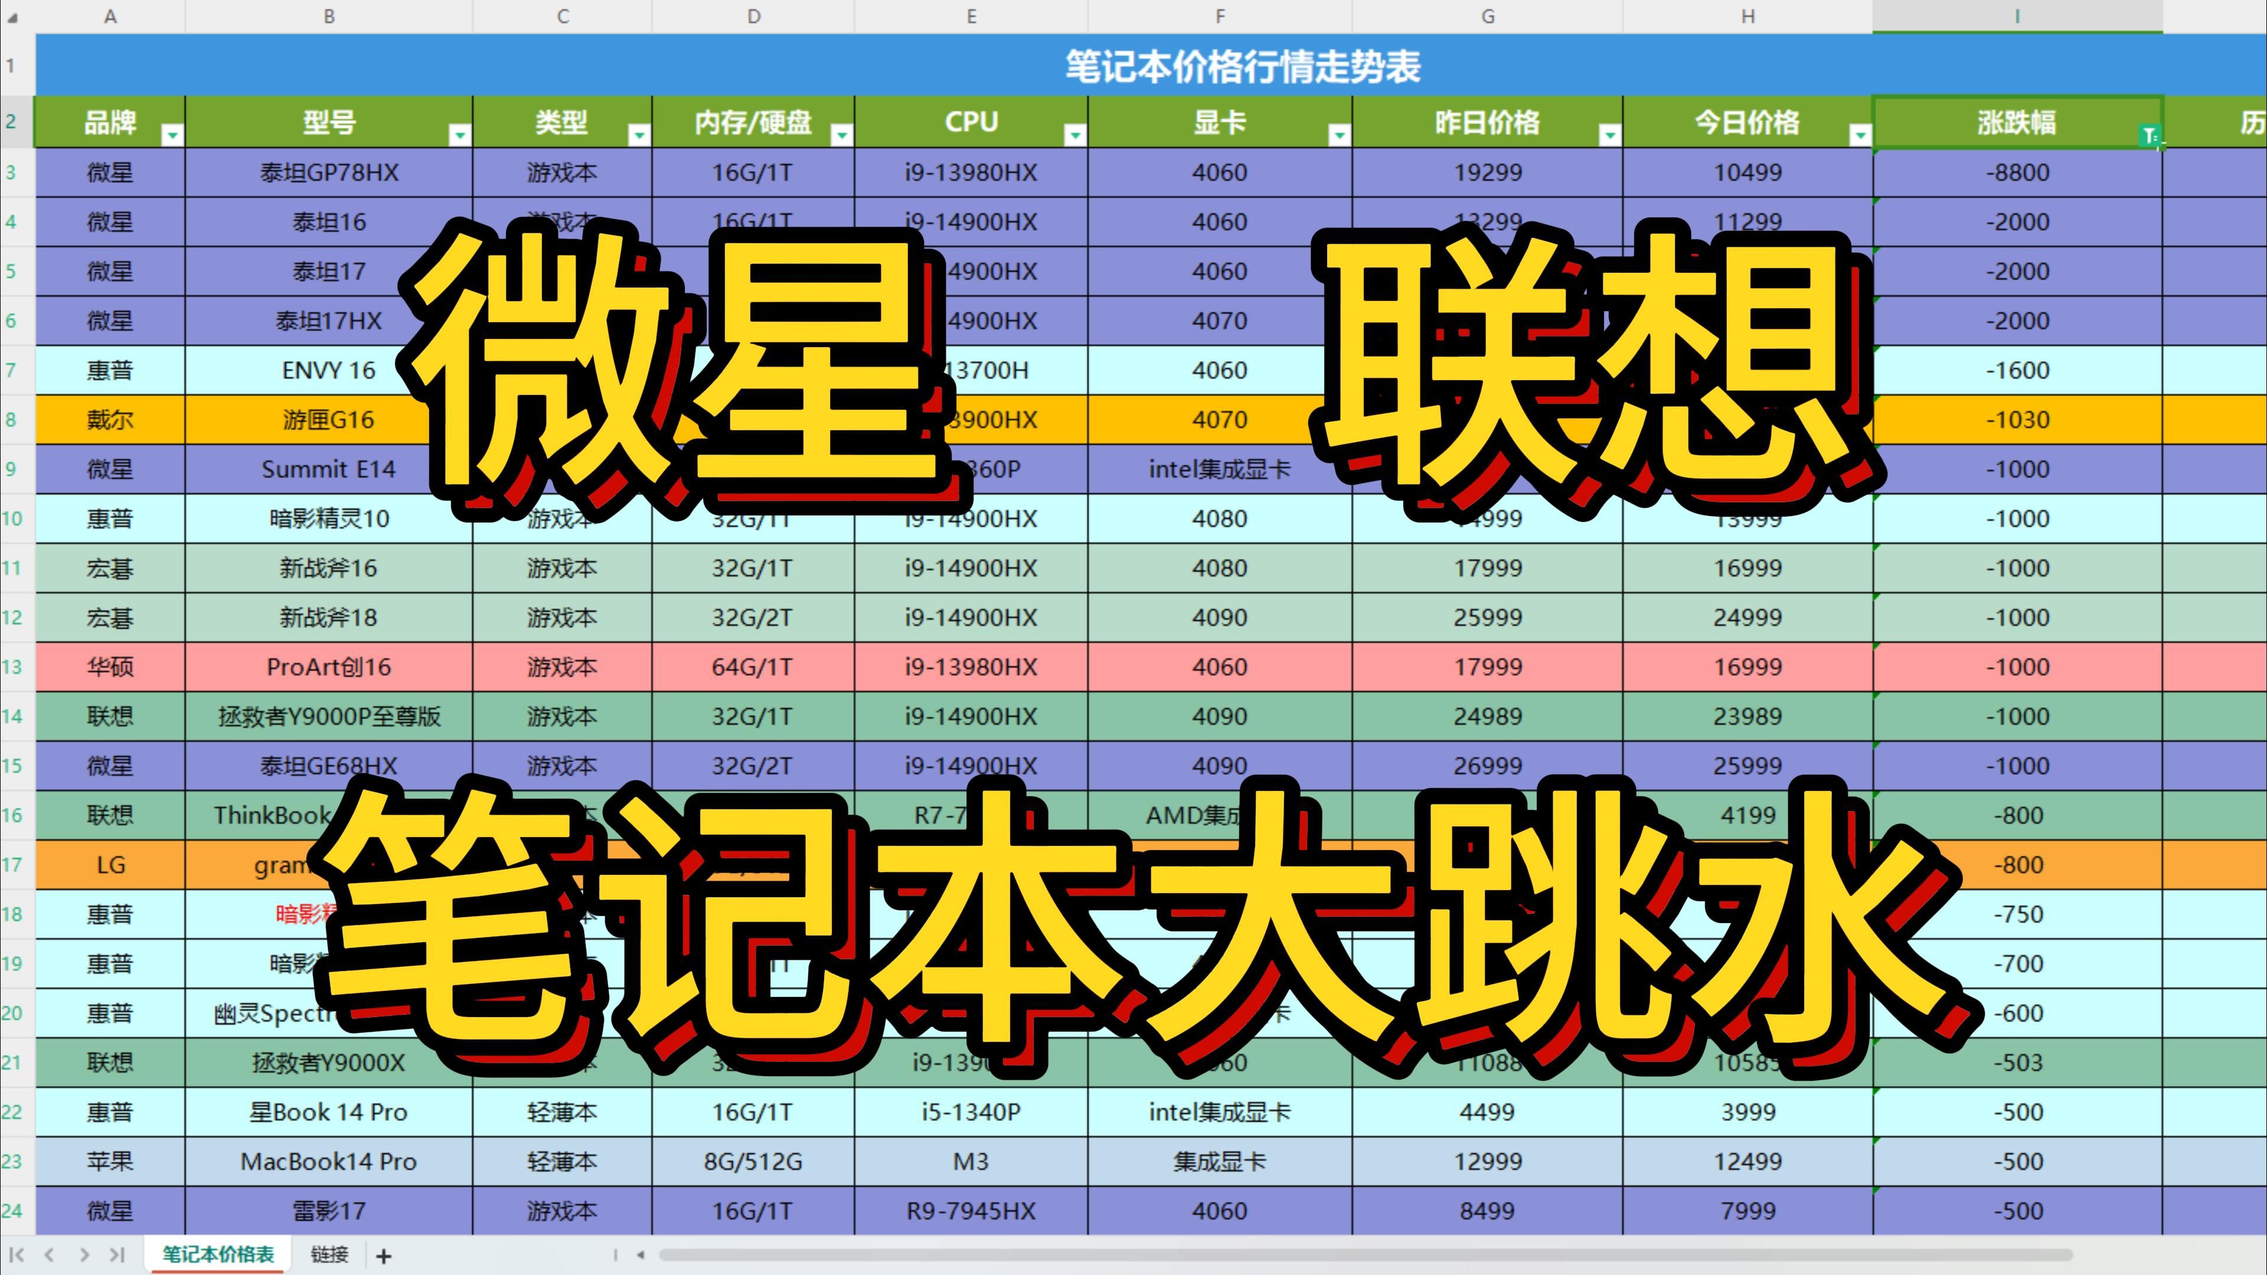Click the title cell 笔记本价格行情走势表
This screenshot has width=2267, height=1275.
(1243, 66)
